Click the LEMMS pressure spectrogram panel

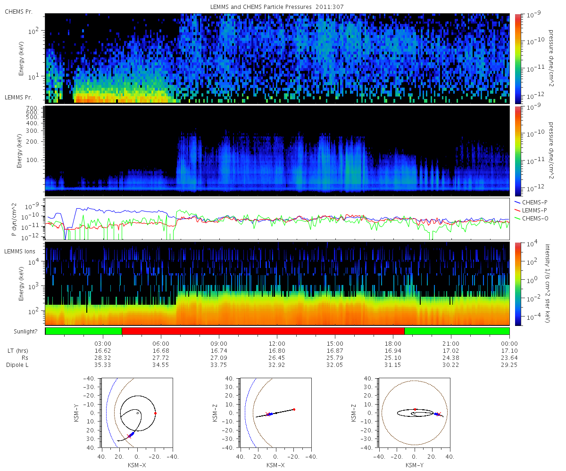[x=277, y=151]
